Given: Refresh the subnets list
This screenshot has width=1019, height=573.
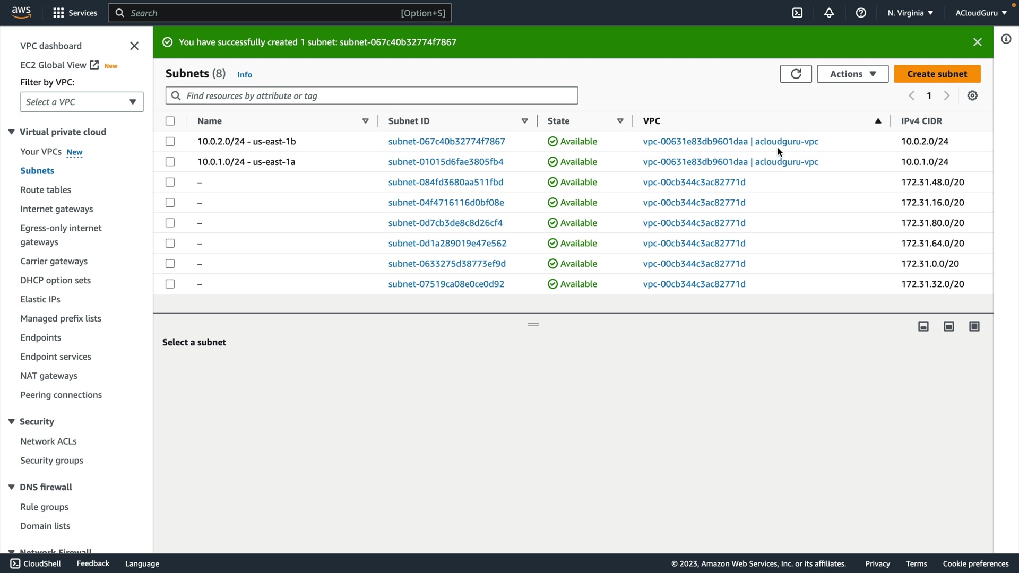Looking at the screenshot, I should point(796,74).
